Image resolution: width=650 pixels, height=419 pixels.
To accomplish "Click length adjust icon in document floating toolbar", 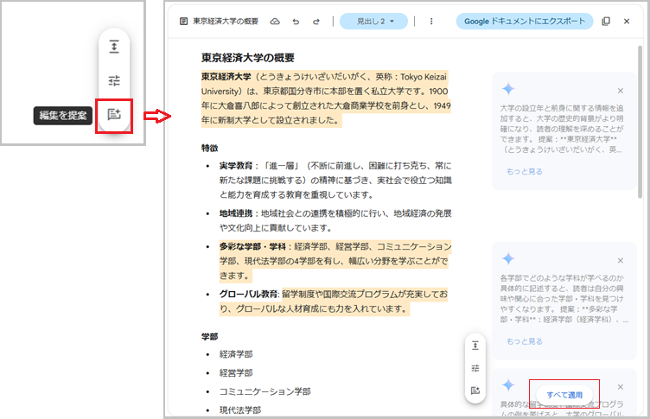I will [475, 346].
